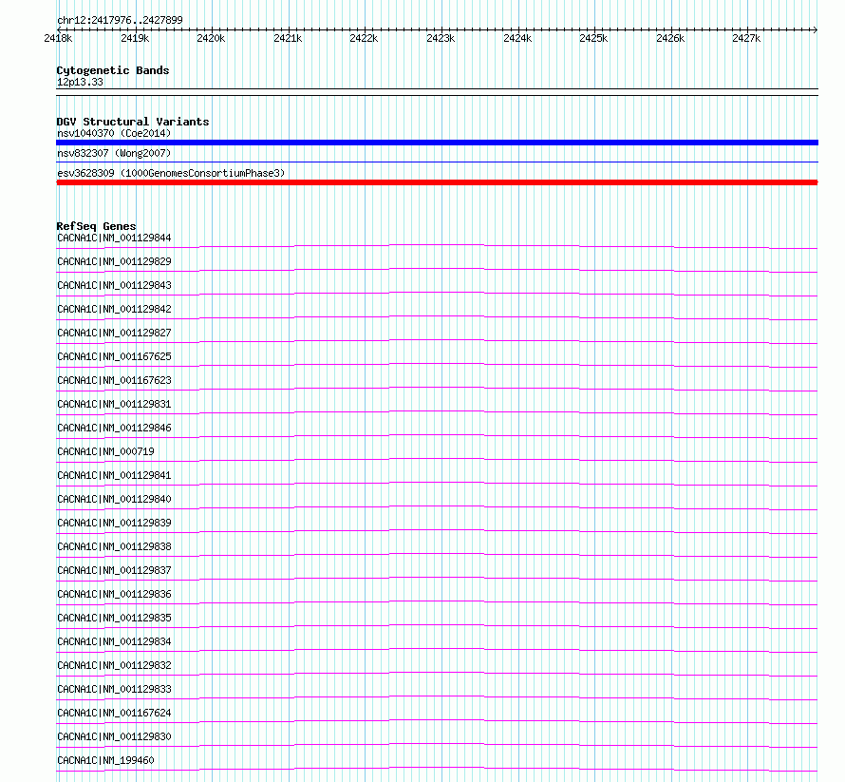845x782 pixels.
Task: Open transcript CACNA1C|NM_001129827
Action: [114, 333]
